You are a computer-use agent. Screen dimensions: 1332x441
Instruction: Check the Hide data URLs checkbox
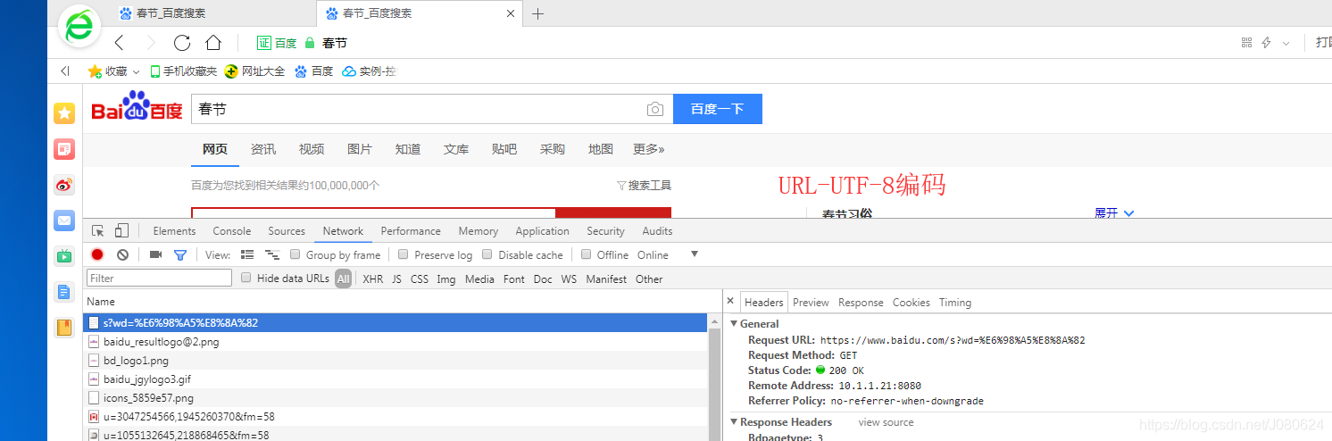246,278
